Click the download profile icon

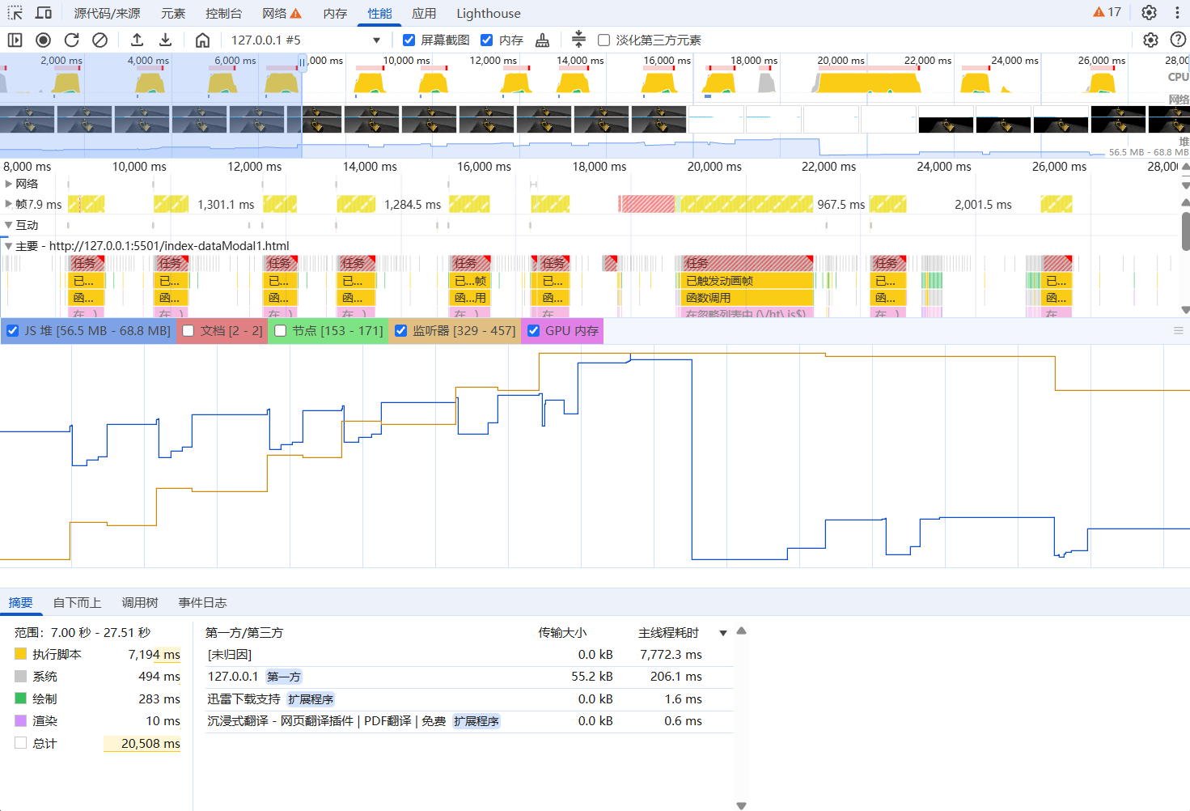165,40
